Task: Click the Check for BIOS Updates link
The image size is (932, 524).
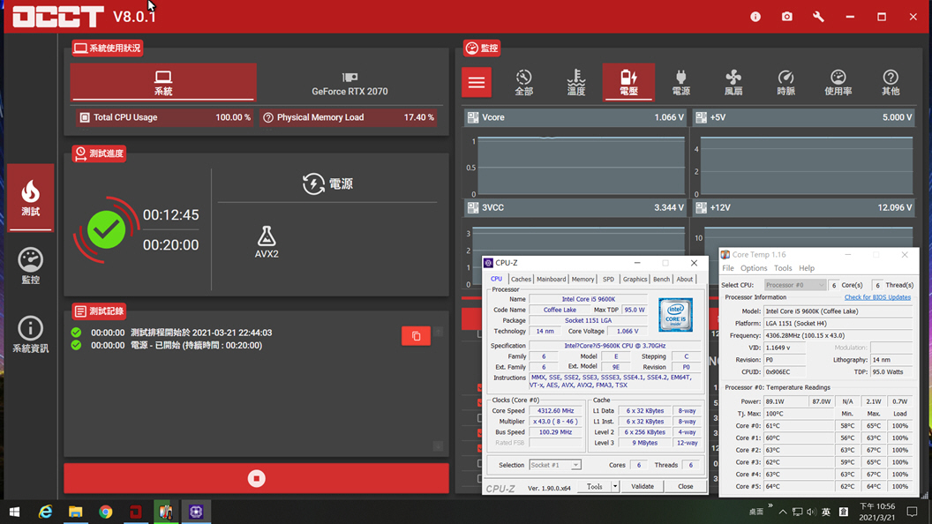Action: pyautogui.click(x=877, y=297)
